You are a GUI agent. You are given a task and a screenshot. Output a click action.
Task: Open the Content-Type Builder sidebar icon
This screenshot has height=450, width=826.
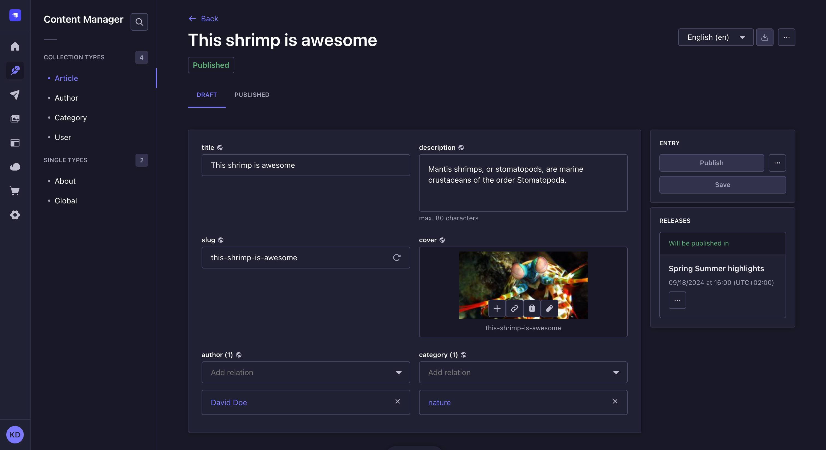15,143
